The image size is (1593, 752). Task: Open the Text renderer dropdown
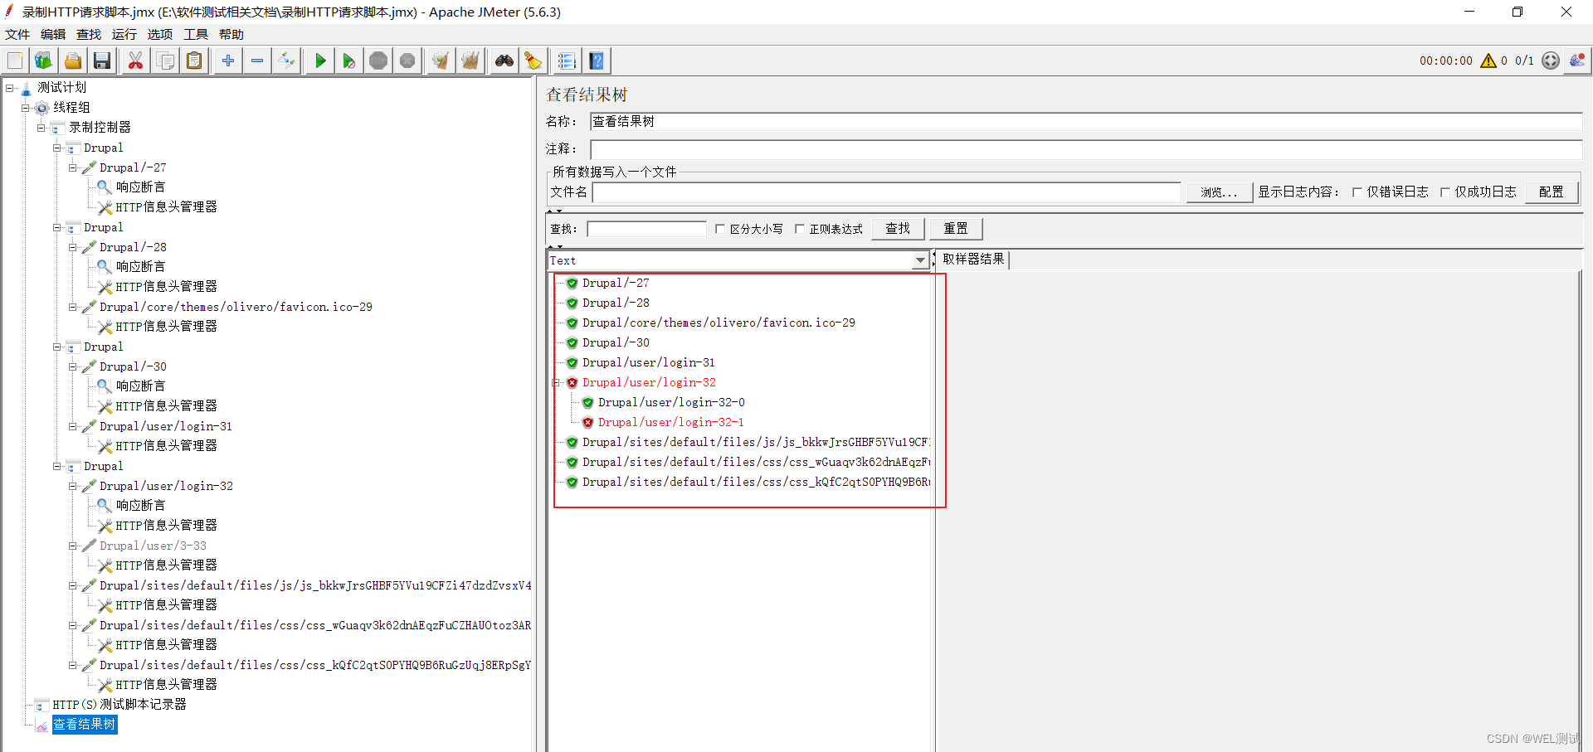(920, 260)
